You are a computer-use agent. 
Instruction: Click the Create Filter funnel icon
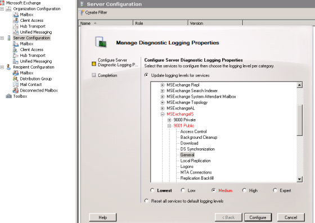(82, 12)
